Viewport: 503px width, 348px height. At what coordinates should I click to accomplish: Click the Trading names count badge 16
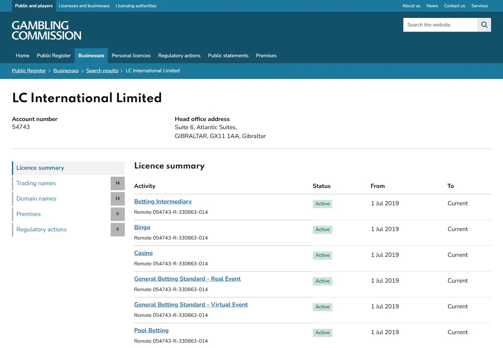pos(118,183)
